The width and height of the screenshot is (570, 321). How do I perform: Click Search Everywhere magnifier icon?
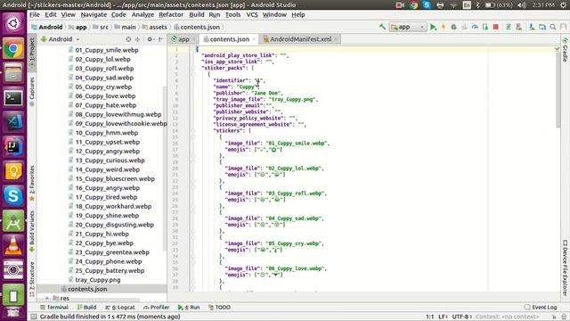553,27
